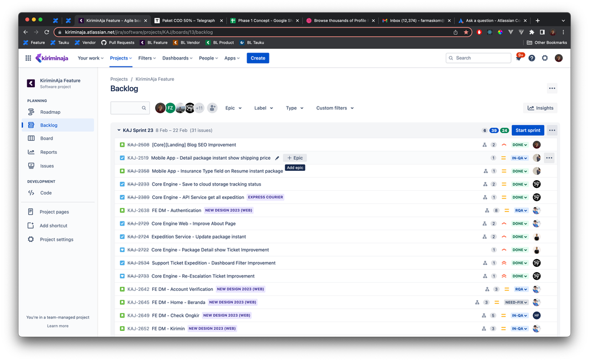Open Backlog page more options menu

[552, 88]
